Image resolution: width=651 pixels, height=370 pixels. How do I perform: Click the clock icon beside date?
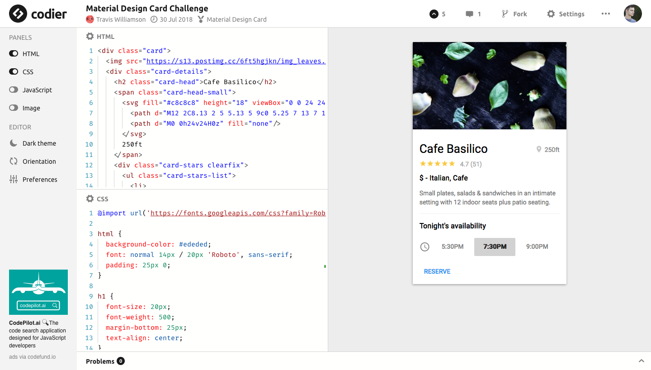coord(154,19)
